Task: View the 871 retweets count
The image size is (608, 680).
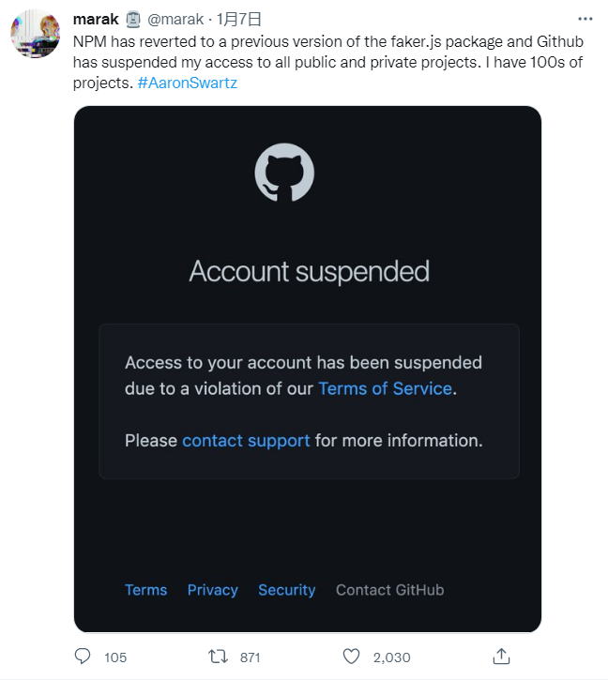Action: pos(251,657)
